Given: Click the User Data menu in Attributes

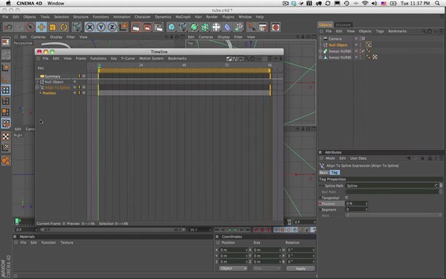Looking at the screenshot, I should [358, 158].
